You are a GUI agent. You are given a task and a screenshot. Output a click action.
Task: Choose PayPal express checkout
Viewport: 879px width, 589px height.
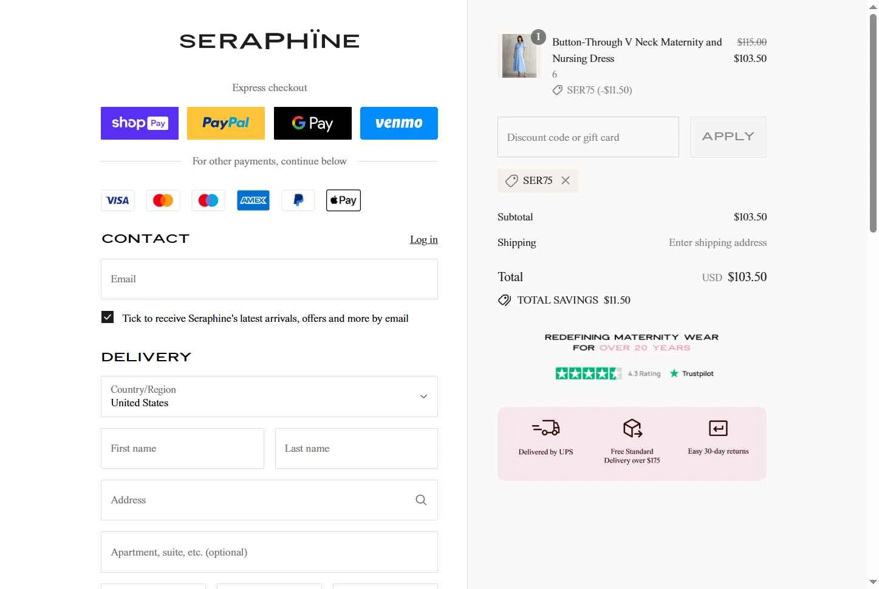coord(226,123)
